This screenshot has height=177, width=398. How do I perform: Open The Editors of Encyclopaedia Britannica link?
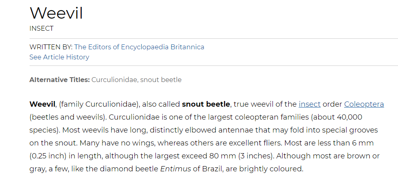point(139,47)
